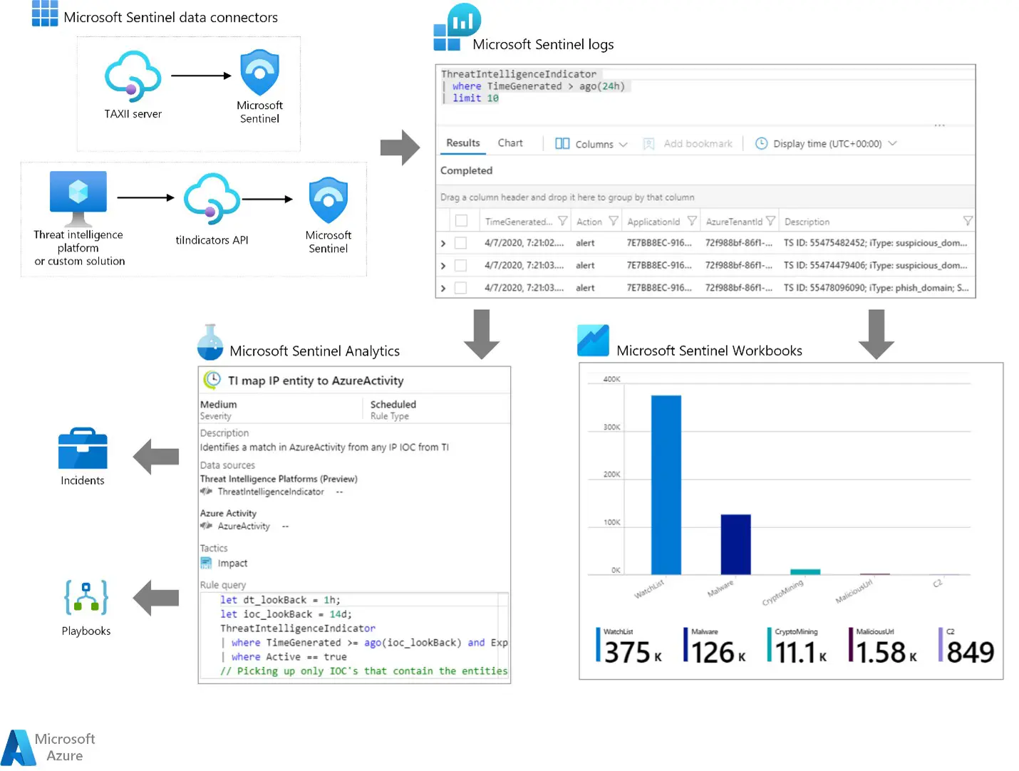The image size is (1019, 771).
Task: Check the select-all checkbox in the results header
Action: coord(460,220)
